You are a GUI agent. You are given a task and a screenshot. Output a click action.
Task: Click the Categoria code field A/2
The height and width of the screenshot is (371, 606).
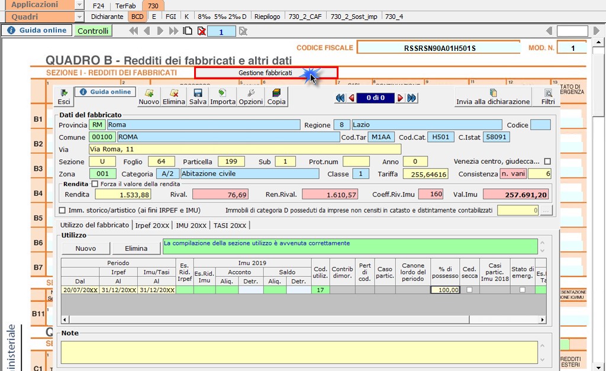click(x=167, y=174)
